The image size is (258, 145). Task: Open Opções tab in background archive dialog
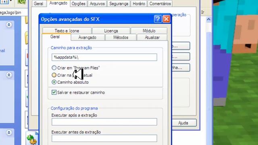[78, 4]
